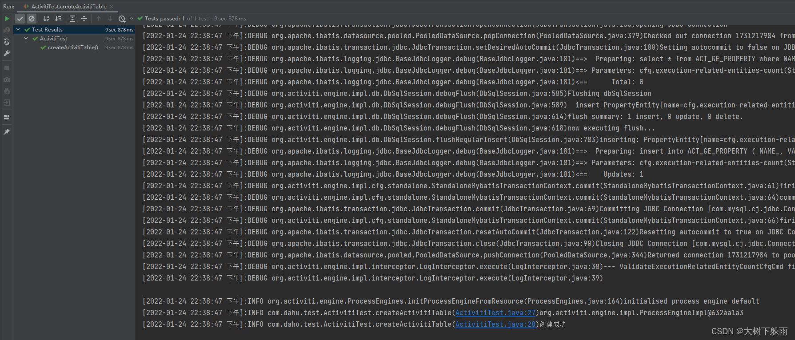Screen dimensions: 795x340
Task: Click Rerun Failed Tests icon
Action: tap(7, 30)
